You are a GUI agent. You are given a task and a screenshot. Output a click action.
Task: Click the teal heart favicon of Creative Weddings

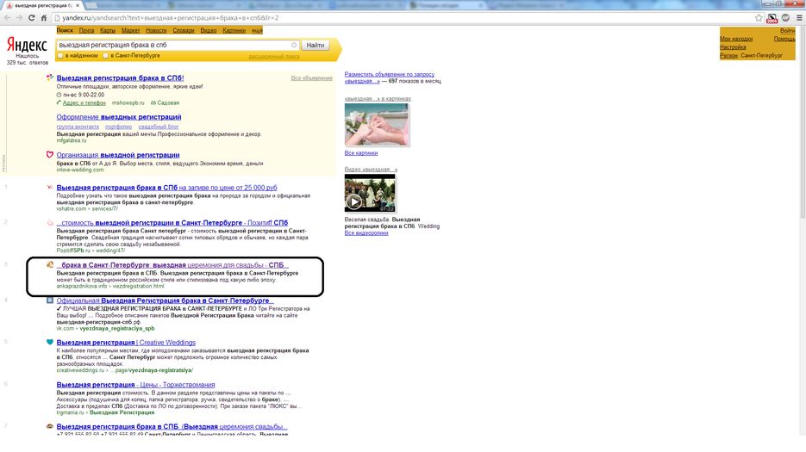tap(50, 342)
